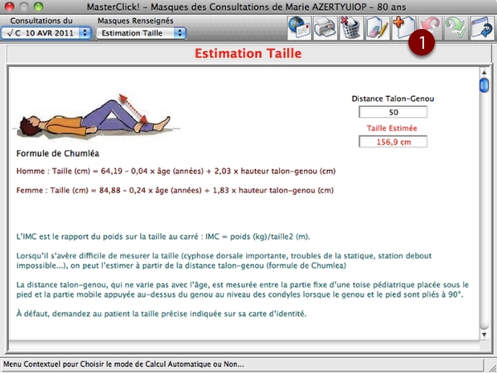The image size is (497, 373).
Task: Click the blue vertical scrollbar thumb
Action: [x=484, y=85]
